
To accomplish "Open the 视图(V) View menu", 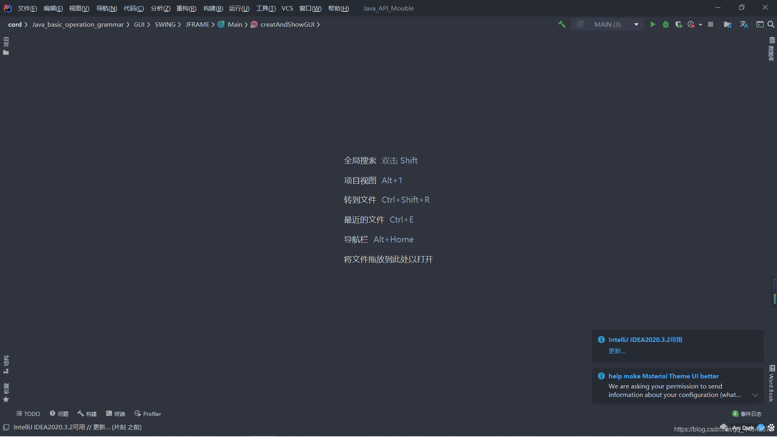I will click(79, 8).
